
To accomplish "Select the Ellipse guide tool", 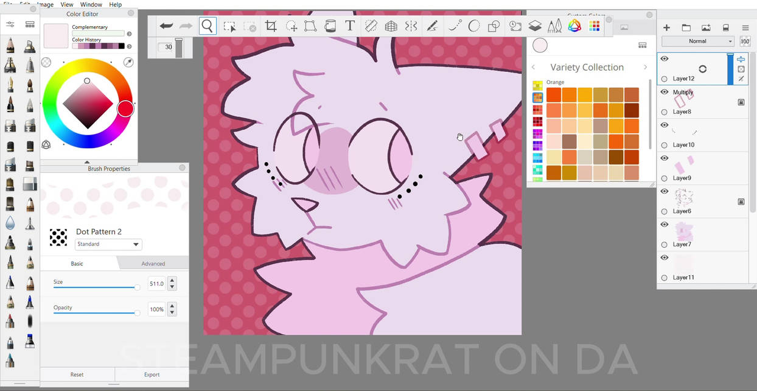I will (x=473, y=26).
